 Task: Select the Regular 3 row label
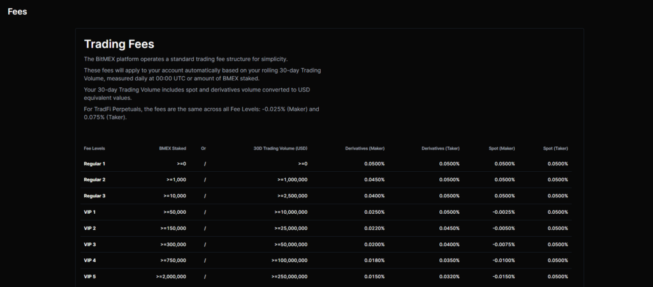pyautogui.click(x=94, y=196)
